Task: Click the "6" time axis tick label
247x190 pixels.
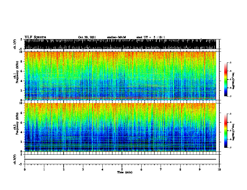Action: click(x=142, y=170)
